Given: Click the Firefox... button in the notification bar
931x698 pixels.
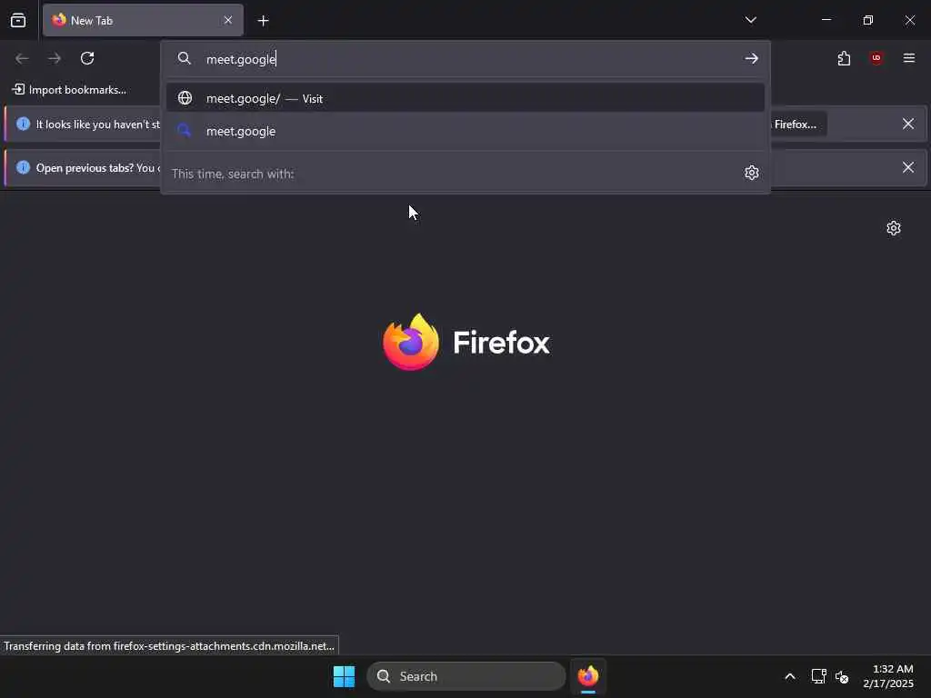Looking at the screenshot, I should click(x=798, y=124).
